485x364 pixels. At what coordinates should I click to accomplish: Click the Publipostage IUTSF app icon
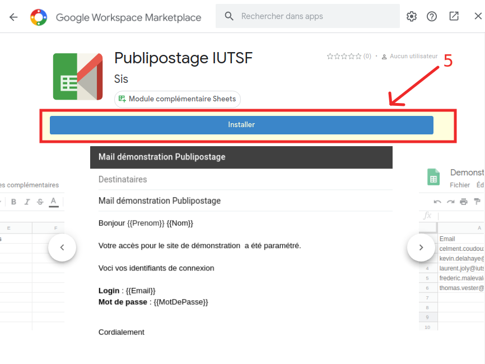coord(78,76)
